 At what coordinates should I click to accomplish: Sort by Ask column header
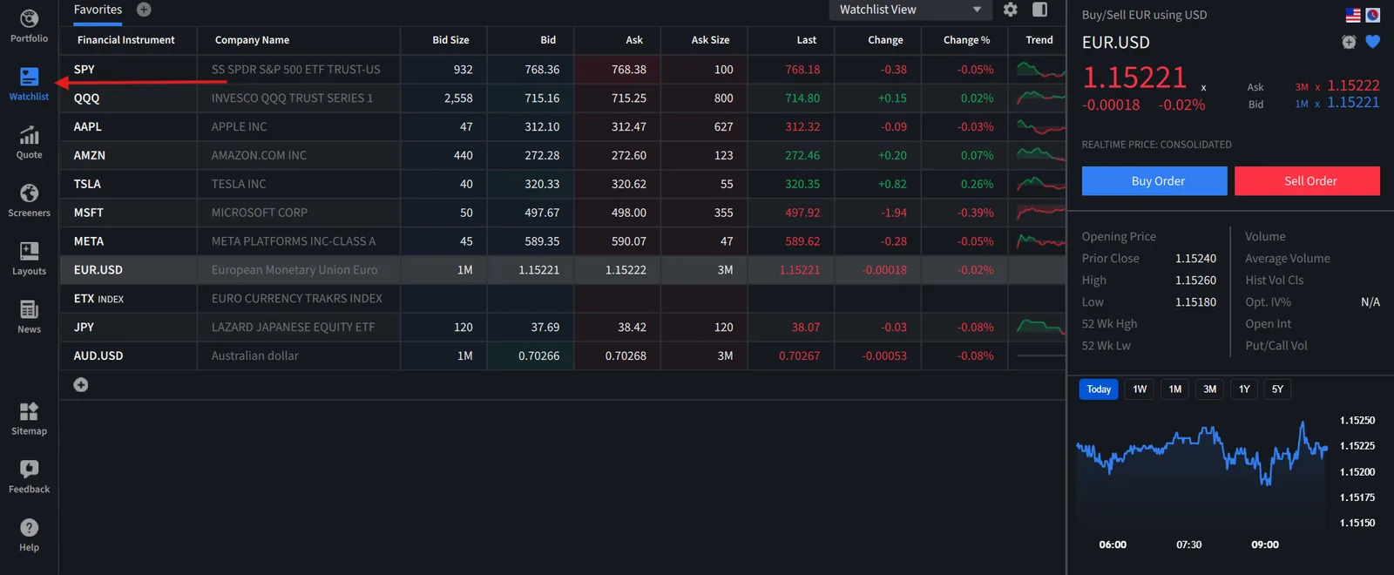pyautogui.click(x=634, y=40)
